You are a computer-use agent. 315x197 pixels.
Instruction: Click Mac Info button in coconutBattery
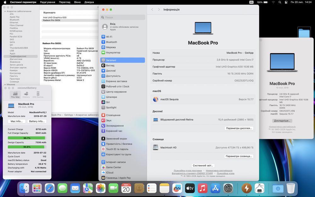(17, 121)
